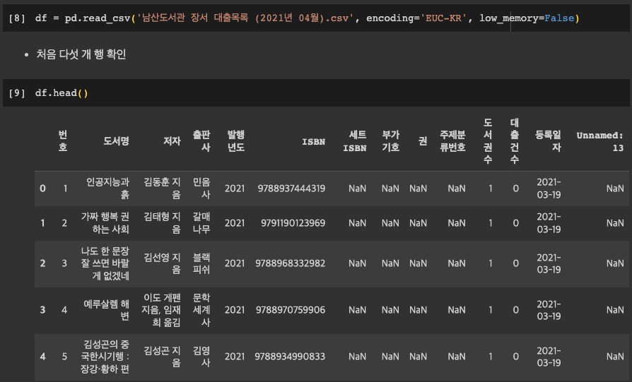Click the book title 인공지능과 흙
Screen dimensions: 632x382
[x=107, y=189]
